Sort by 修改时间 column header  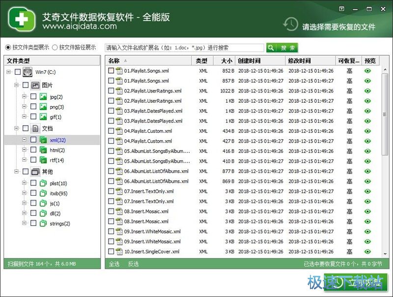click(300, 61)
